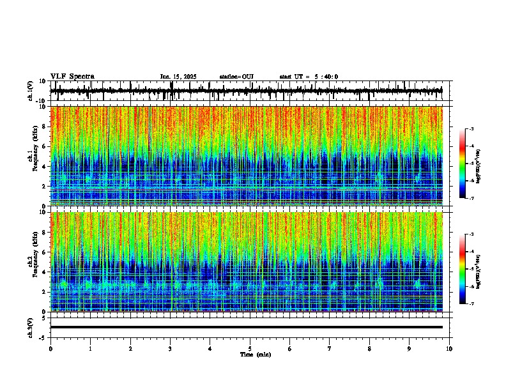This screenshot has width=506, height=391.
Task: Click the 4 tick label on Time axis
Action: click(x=210, y=349)
